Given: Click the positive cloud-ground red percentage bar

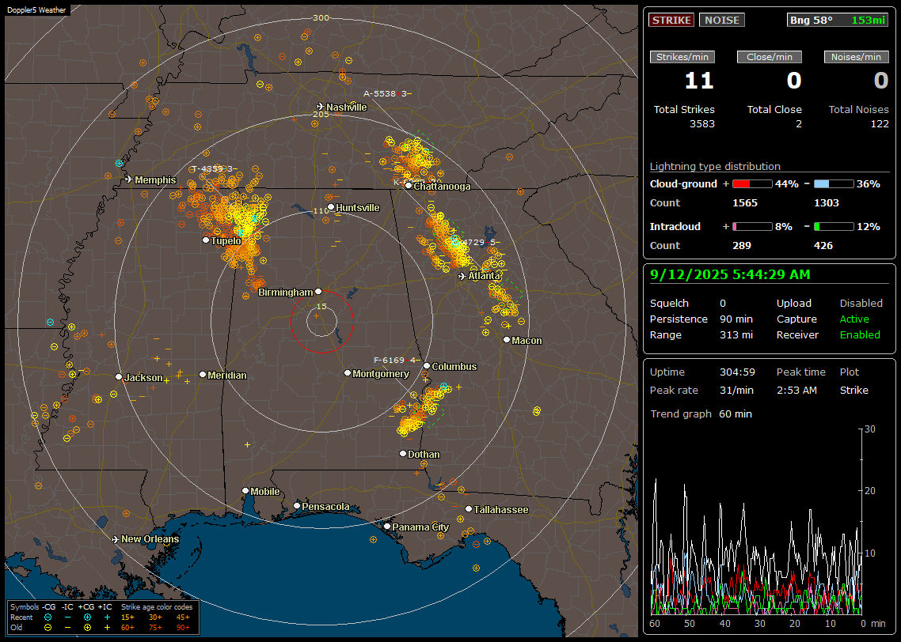Looking at the screenshot, I should click(x=752, y=184).
